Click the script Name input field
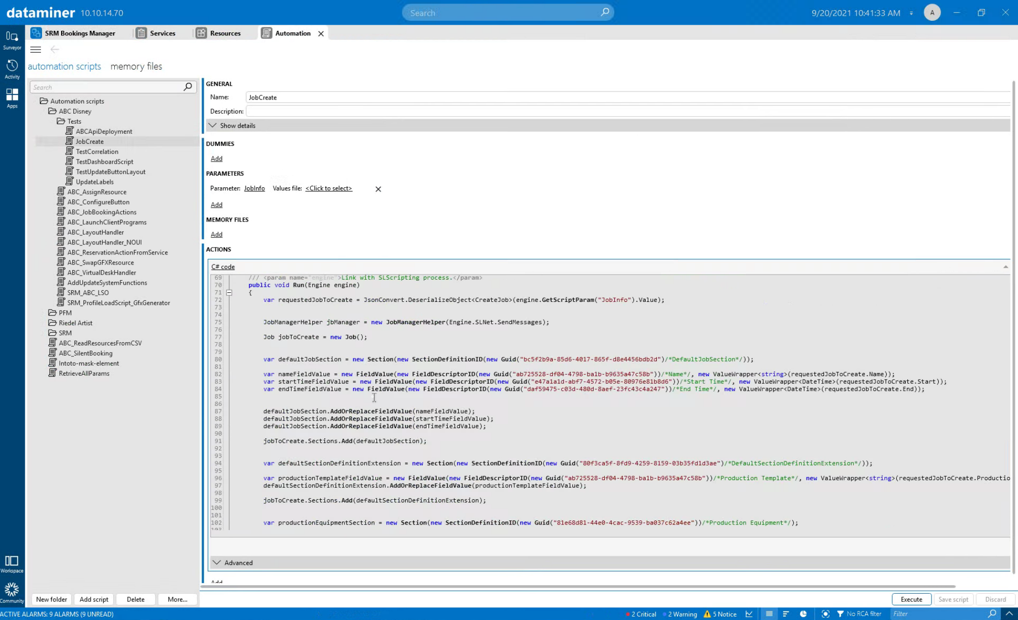This screenshot has width=1018, height=620. point(627,97)
